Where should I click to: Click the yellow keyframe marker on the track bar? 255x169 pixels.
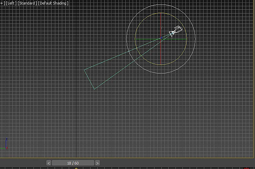click(76, 168)
